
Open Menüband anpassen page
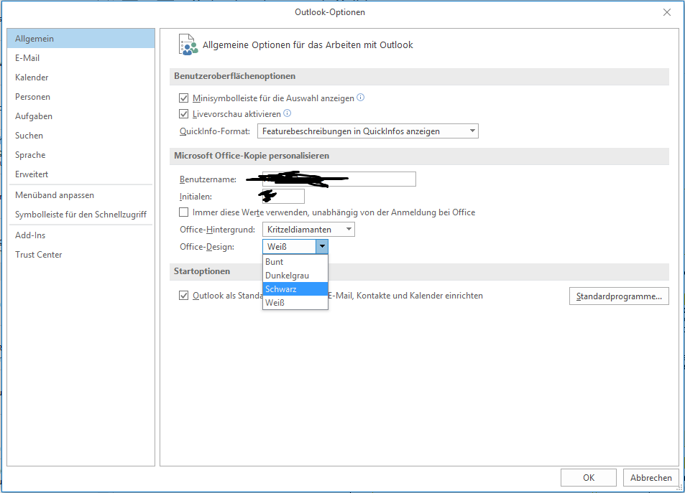click(x=81, y=195)
